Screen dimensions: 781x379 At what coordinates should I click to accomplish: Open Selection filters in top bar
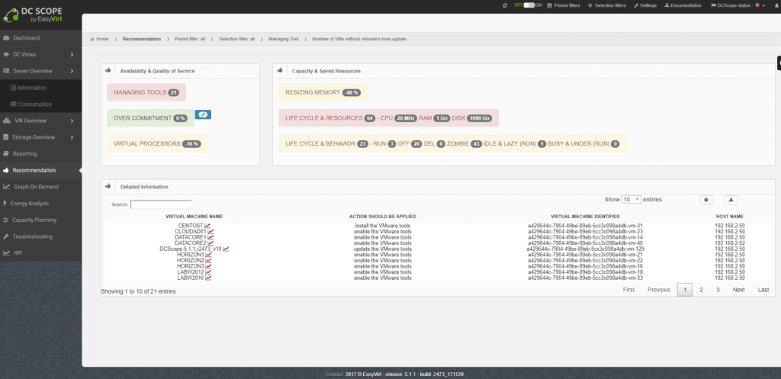[607, 5]
